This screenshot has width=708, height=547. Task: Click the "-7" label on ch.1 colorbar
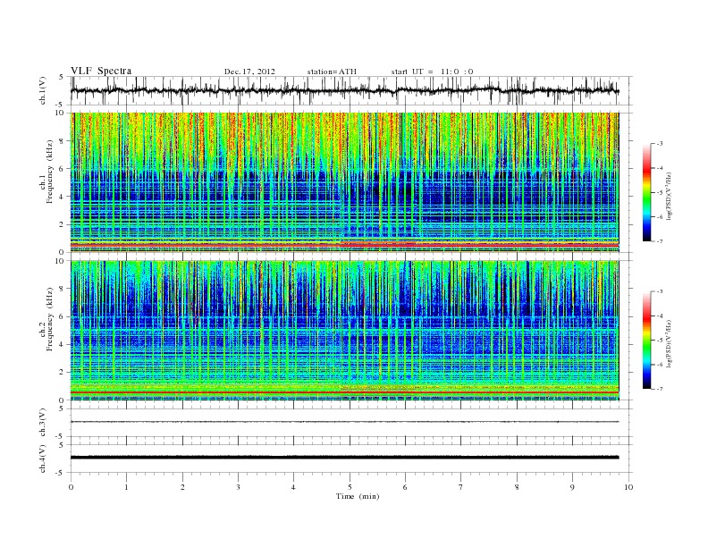660,241
